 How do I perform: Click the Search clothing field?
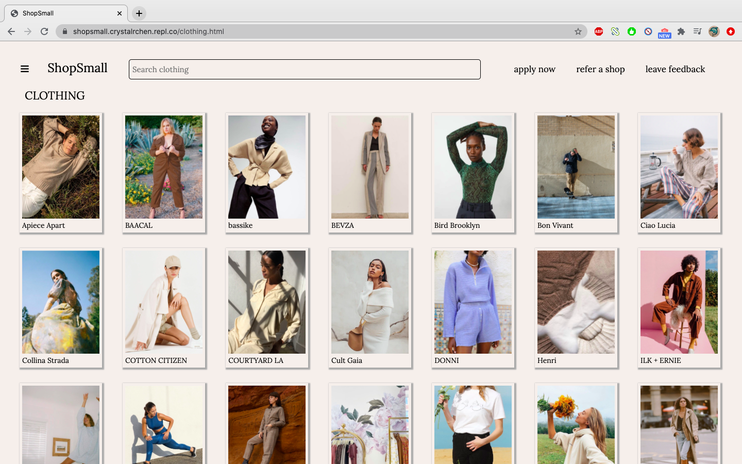point(305,69)
